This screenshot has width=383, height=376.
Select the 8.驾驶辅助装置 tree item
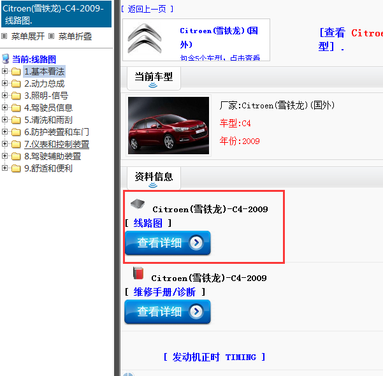coord(52,156)
